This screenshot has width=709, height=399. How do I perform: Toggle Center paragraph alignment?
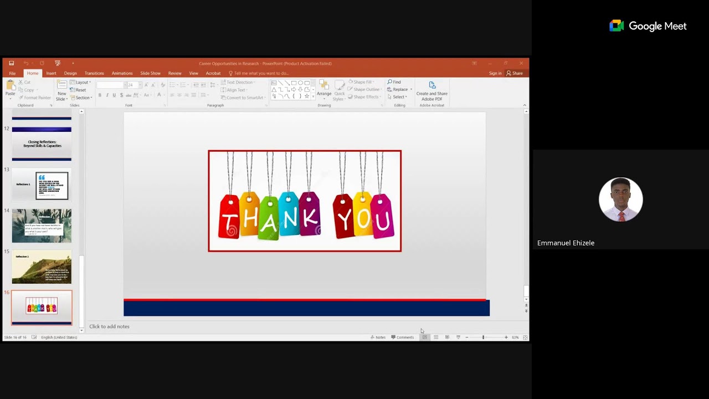tap(179, 95)
